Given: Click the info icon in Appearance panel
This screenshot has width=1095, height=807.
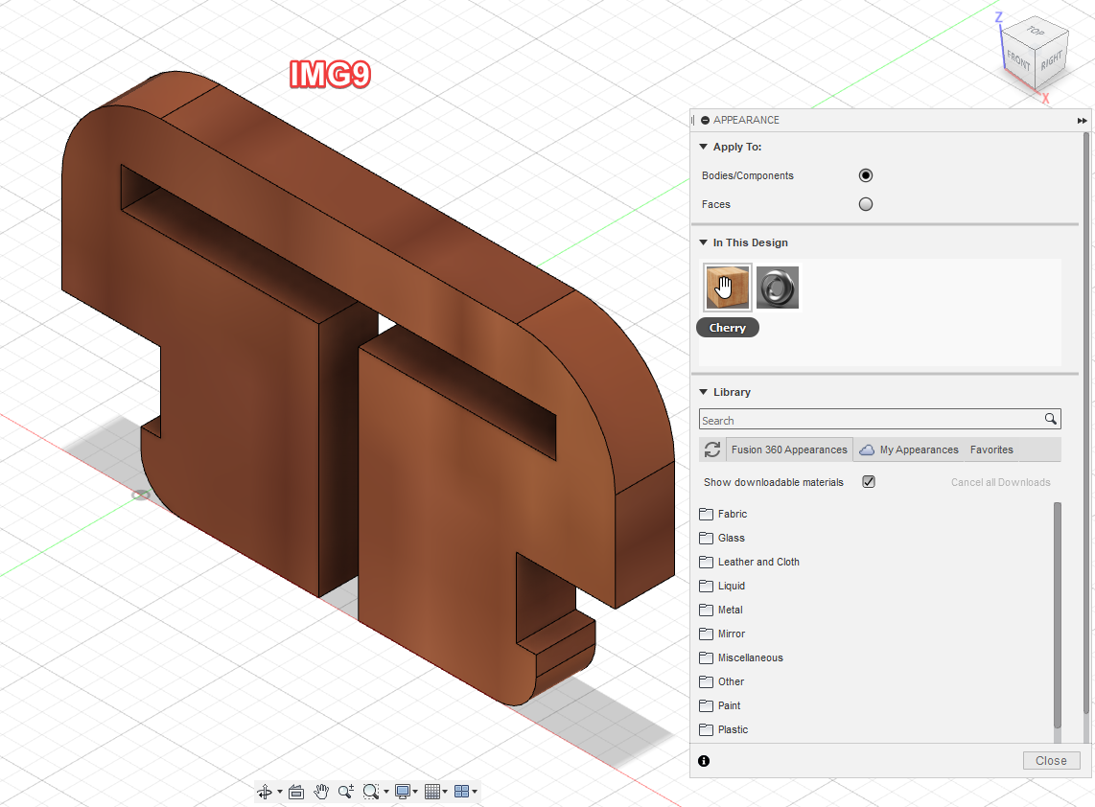Looking at the screenshot, I should click(x=704, y=761).
